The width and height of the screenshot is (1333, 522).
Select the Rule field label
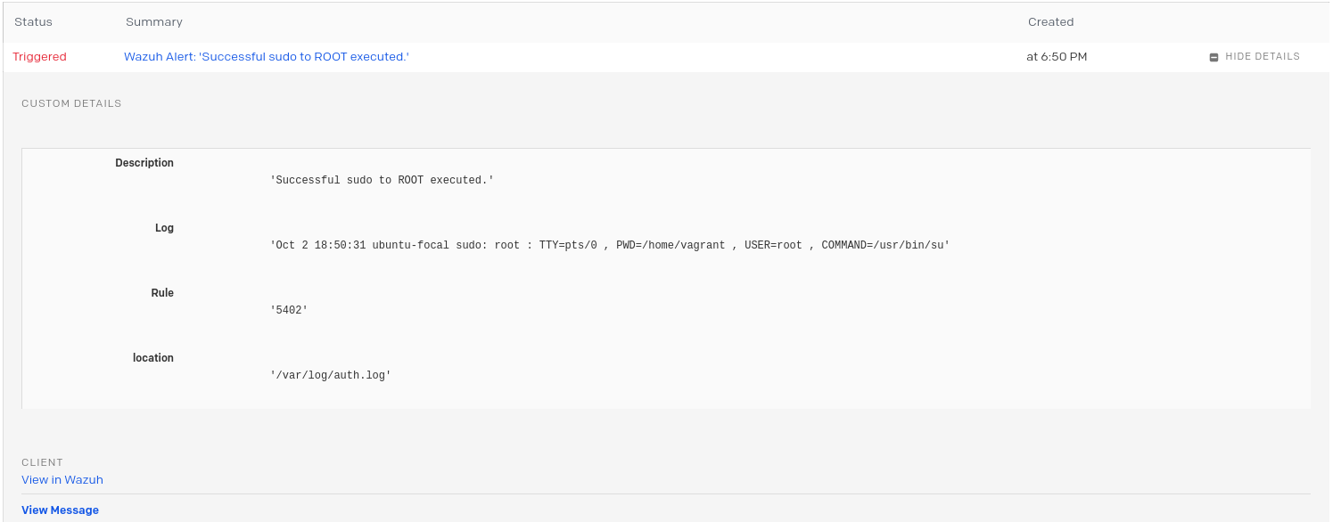(162, 292)
